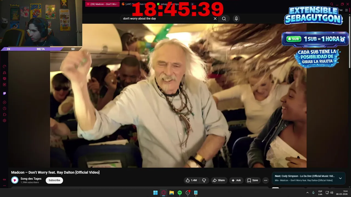
Task: Open the Song des Tages channel name link
Action: (31, 179)
